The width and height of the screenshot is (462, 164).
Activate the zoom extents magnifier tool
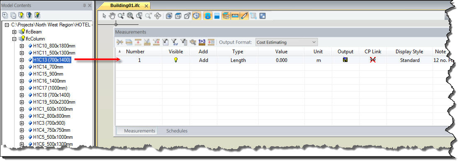point(130,16)
